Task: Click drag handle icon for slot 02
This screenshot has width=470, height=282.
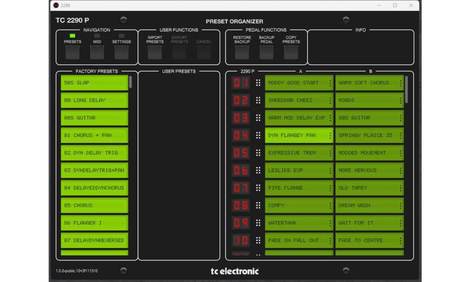Action: click(x=258, y=100)
